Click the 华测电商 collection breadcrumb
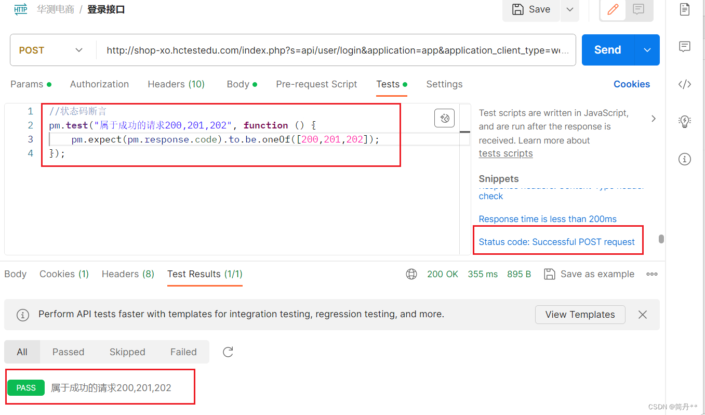This screenshot has height=415, width=705. (56, 9)
